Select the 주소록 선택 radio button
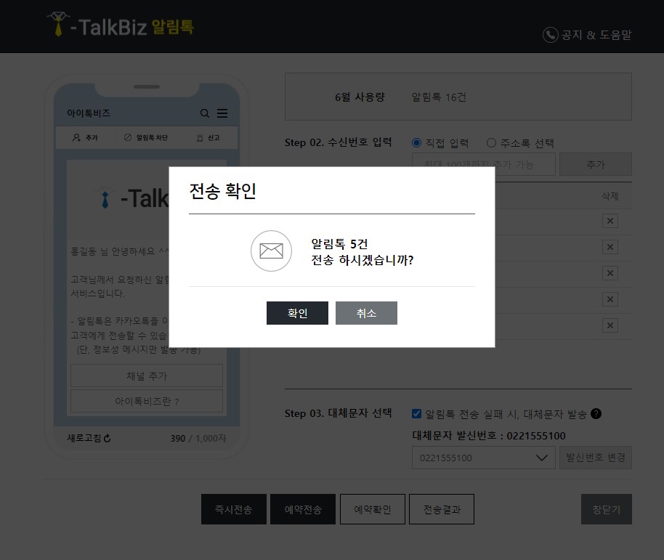This screenshot has height=560, width=664. [492, 142]
